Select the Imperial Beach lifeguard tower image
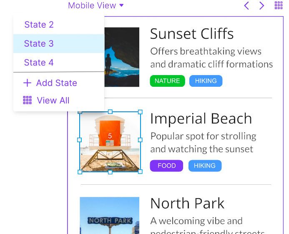Screen dimensions: 289x234 click(110, 142)
